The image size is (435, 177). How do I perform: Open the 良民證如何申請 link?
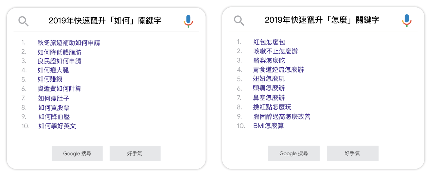point(59,61)
